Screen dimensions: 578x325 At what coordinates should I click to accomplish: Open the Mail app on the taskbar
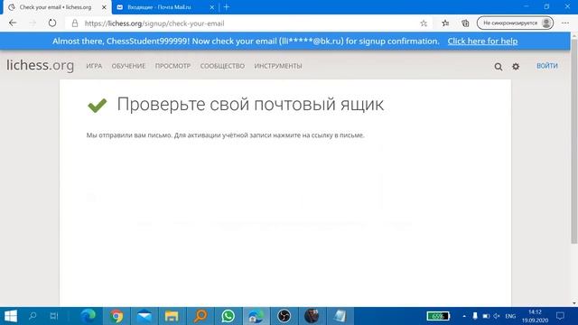(144, 316)
